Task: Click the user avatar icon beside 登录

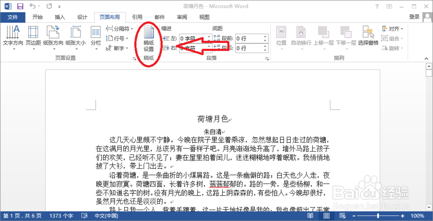Action: coord(427,17)
